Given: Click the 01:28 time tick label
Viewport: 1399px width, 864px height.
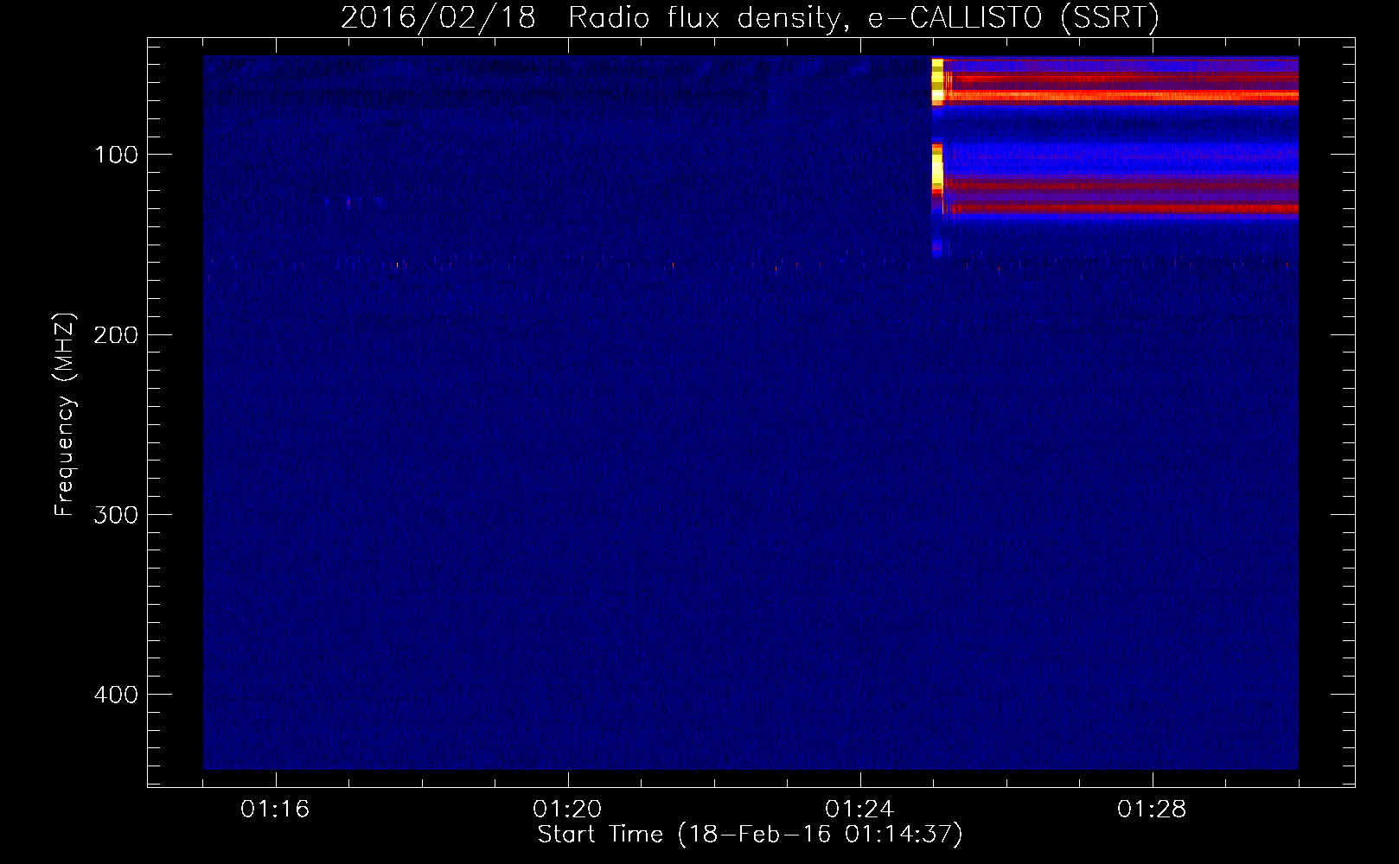Looking at the screenshot, I should coord(1152,810).
